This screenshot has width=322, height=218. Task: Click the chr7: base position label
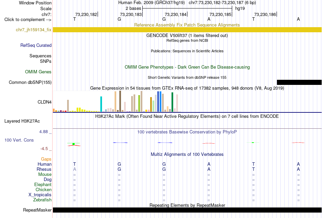(x=46, y=14)
